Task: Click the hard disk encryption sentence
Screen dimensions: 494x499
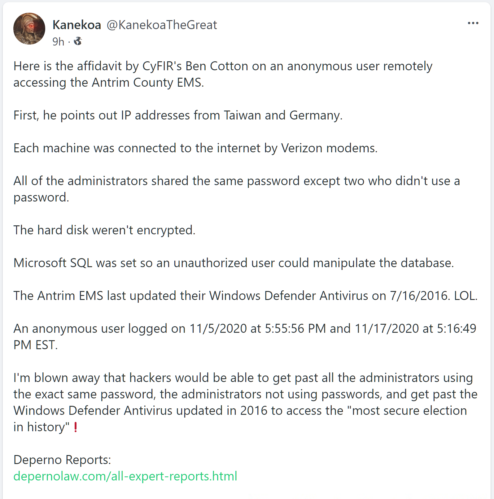Action: tap(104, 230)
